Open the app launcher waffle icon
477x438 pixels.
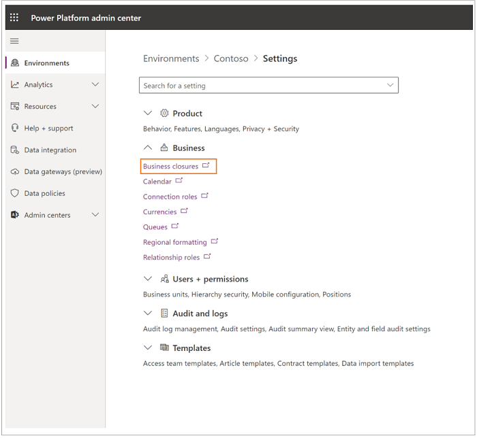(x=14, y=17)
